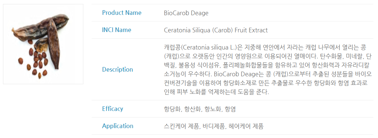378x138 pixels.
Task: Click the application text 스킨케어 제품, 바디제품
Action: coord(194,126)
